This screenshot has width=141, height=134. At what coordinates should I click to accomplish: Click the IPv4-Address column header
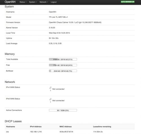coord(36,127)
